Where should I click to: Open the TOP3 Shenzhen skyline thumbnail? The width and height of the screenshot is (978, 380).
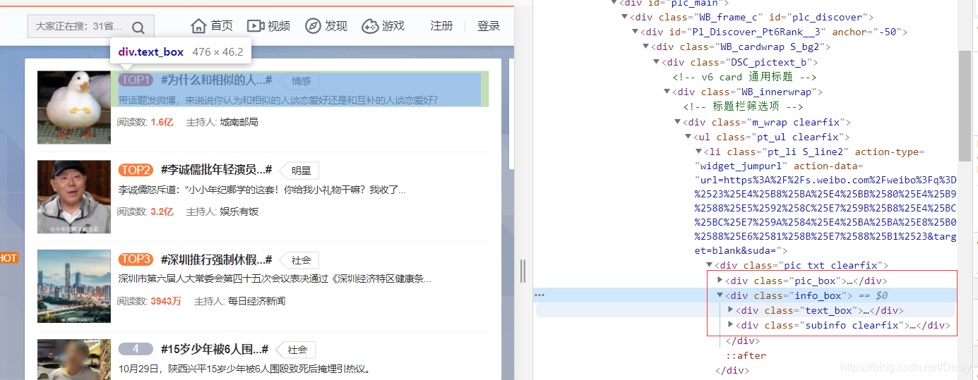(x=74, y=286)
